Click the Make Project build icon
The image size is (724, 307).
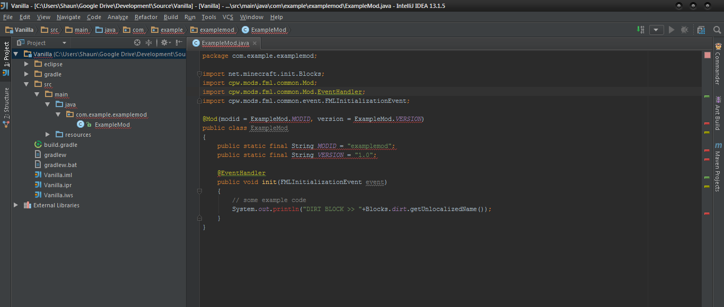(642, 30)
